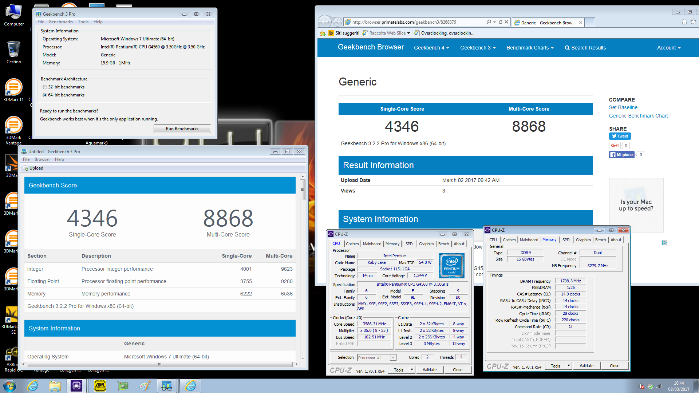Open Browser menu in Untitled Geekbench window
Viewport: 699px width, 393px height.
coord(42,159)
